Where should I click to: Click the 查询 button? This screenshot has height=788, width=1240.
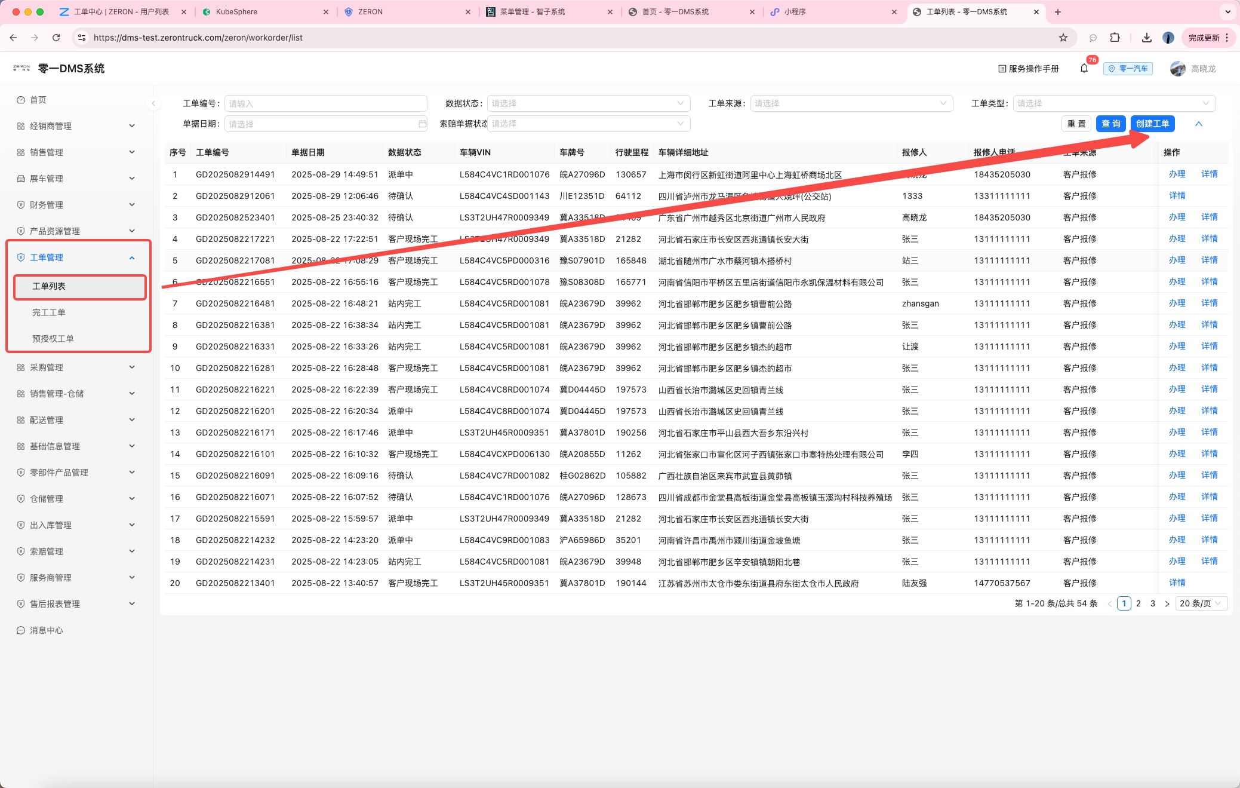(x=1110, y=124)
